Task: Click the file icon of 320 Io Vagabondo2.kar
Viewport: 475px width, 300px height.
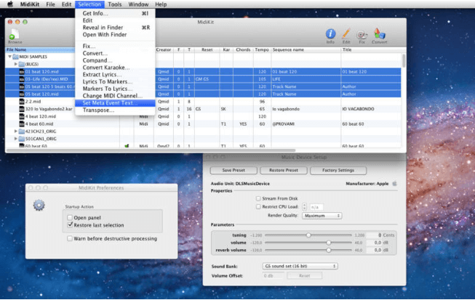Action: pyautogui.click(x=22, y=109)
